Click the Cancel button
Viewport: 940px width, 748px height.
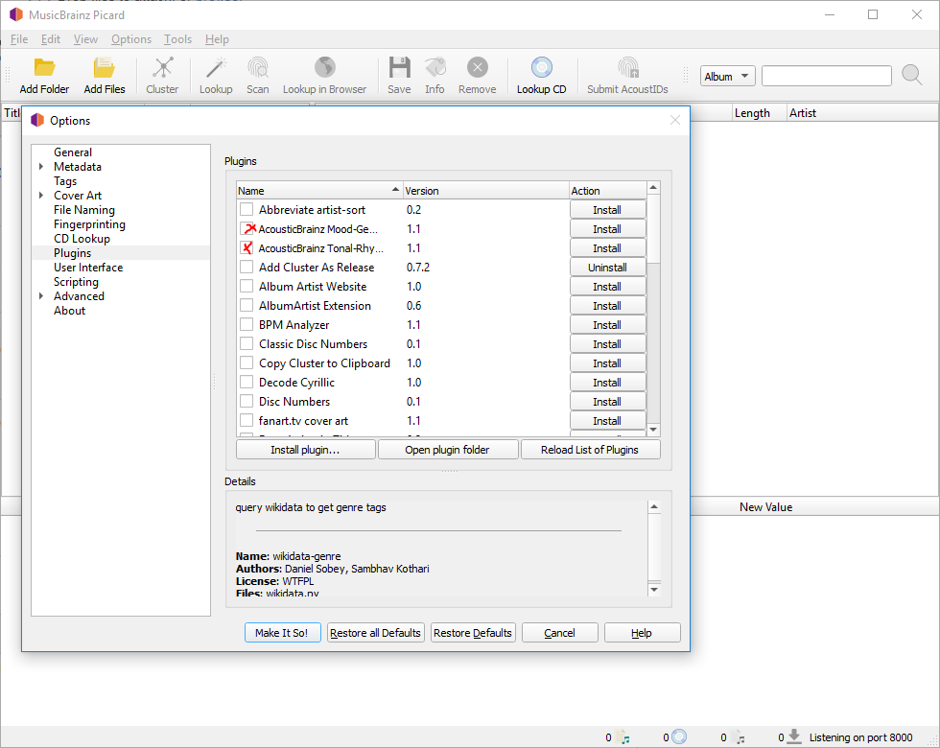pyautogui.click(x=560, y=633)
